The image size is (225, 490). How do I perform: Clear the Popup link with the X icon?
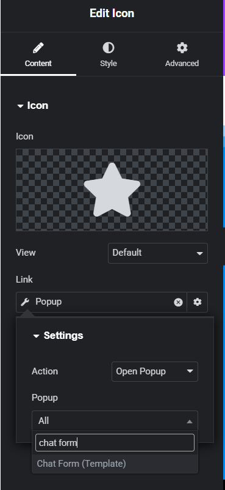(178, 302)
